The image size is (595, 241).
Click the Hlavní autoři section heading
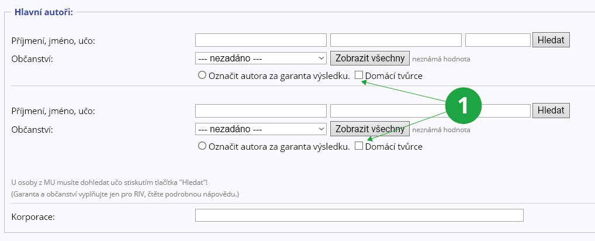point(40,12)
